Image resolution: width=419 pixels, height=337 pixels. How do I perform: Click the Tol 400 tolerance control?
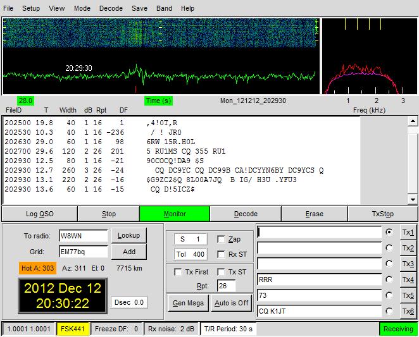pos(190,255)
